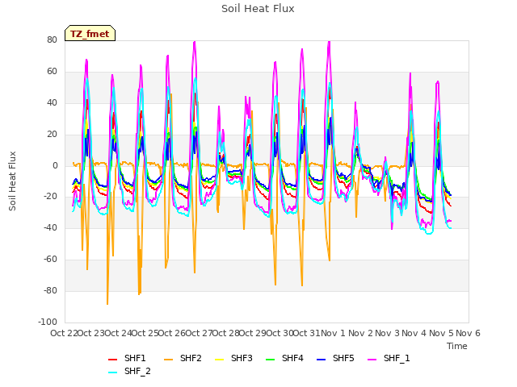Screen dimensions: 517x387
Task: Click the Nov 5 x-axis date label
Action: click(x=441, y=333)
